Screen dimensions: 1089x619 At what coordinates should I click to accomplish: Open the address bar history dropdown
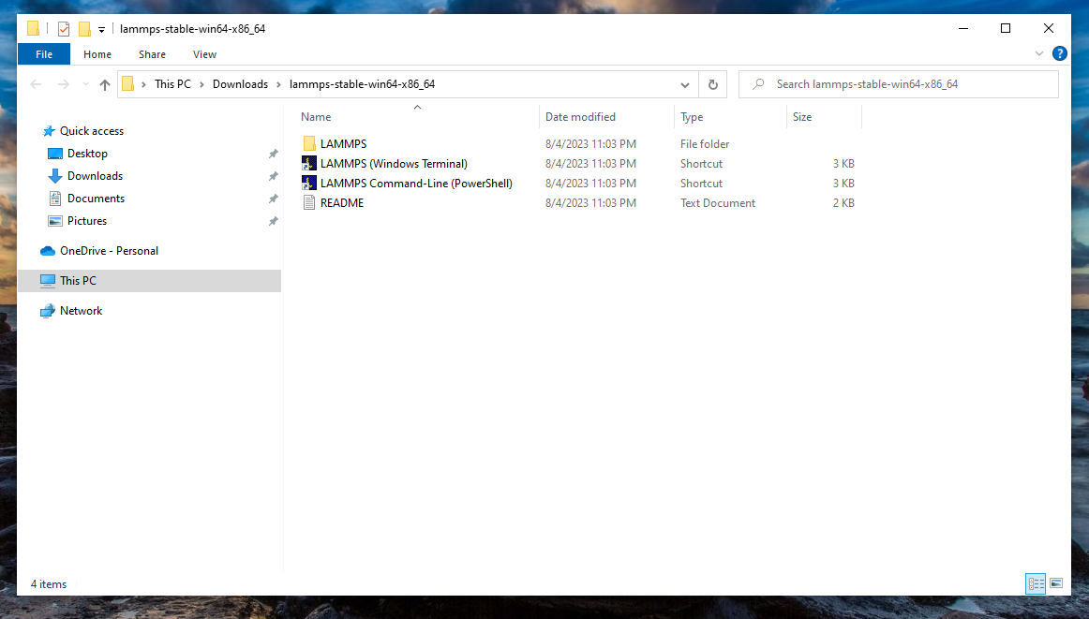(685, 84)
